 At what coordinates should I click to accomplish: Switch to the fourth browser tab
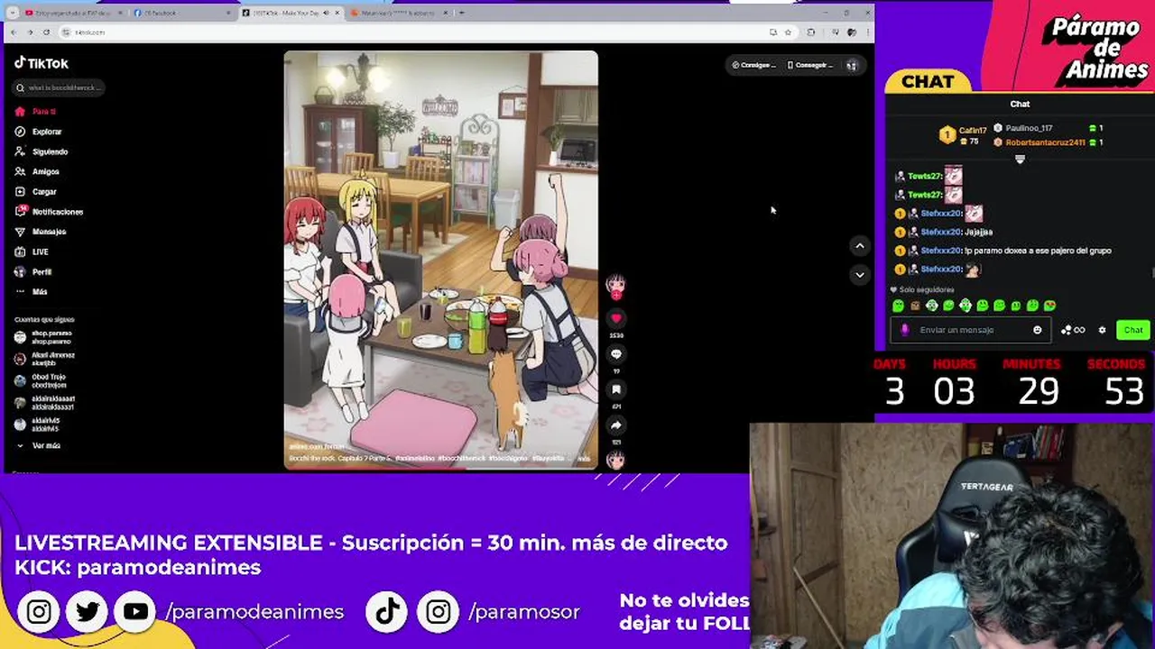click(x=398, y=13)
